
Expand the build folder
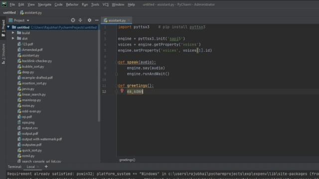13,33
